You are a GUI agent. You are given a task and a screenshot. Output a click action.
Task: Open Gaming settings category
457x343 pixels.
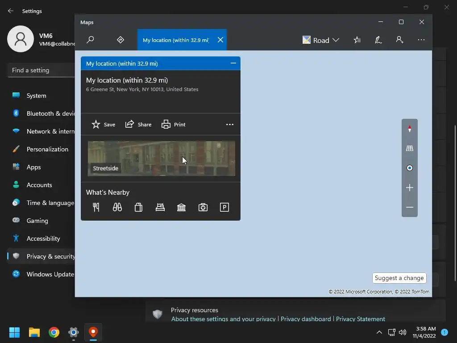pos(41,221)
